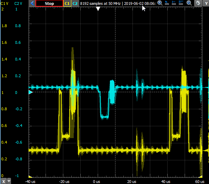Click the '0 us' time axis label
This screenshot has width=209, height=184.
96,182
